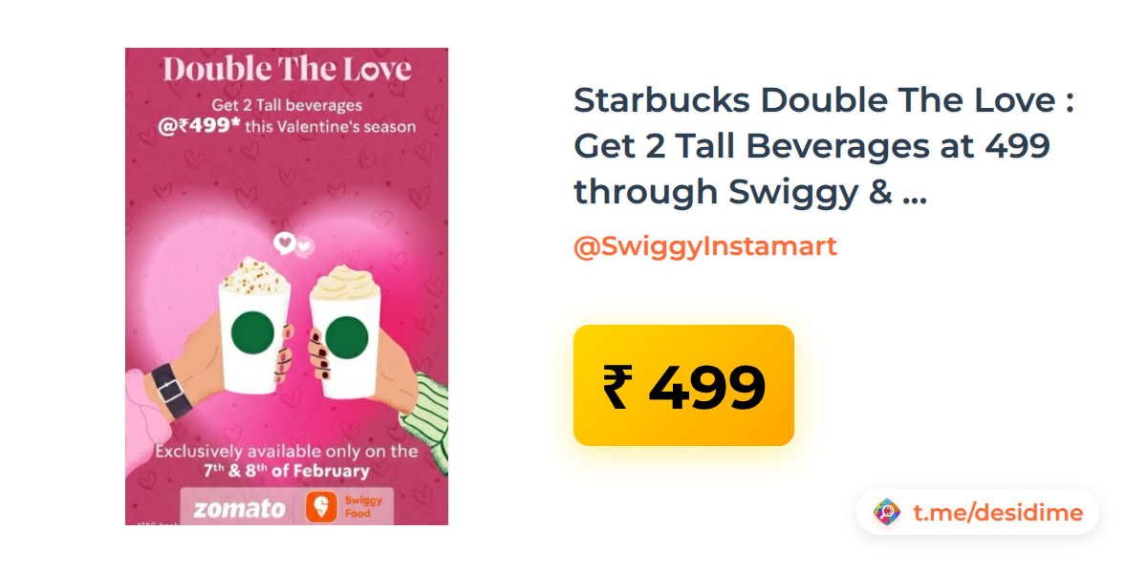Click the Exclusively available only on the text

(x=287, y=452)
